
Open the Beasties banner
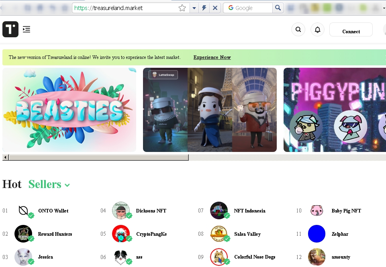69,110
